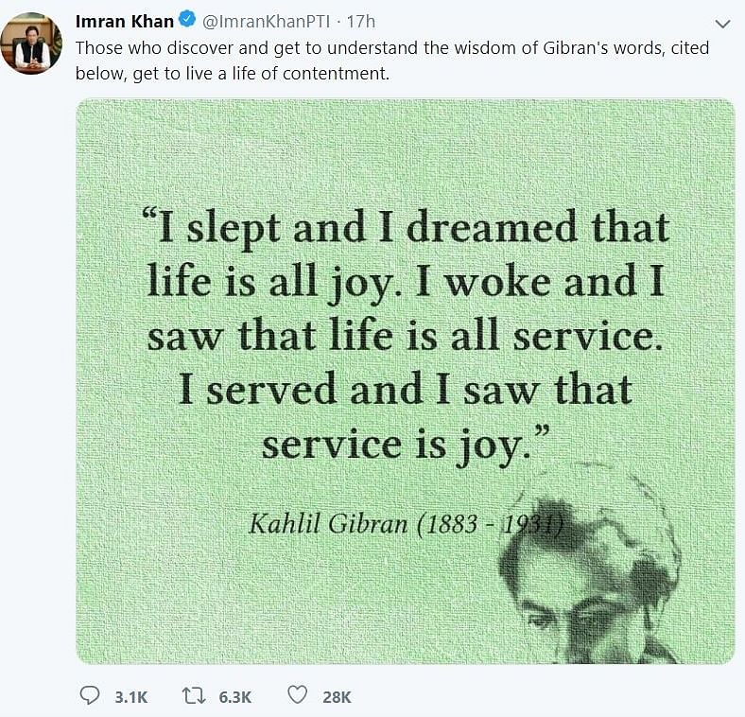Visit the @ImranKhanPTI handle
This screenshot has width=745, height=717.
tap(266, 22)
